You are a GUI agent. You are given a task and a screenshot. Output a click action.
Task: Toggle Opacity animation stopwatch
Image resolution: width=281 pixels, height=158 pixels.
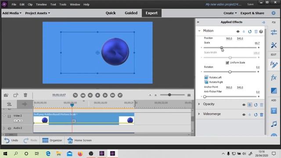click(250, 105)
